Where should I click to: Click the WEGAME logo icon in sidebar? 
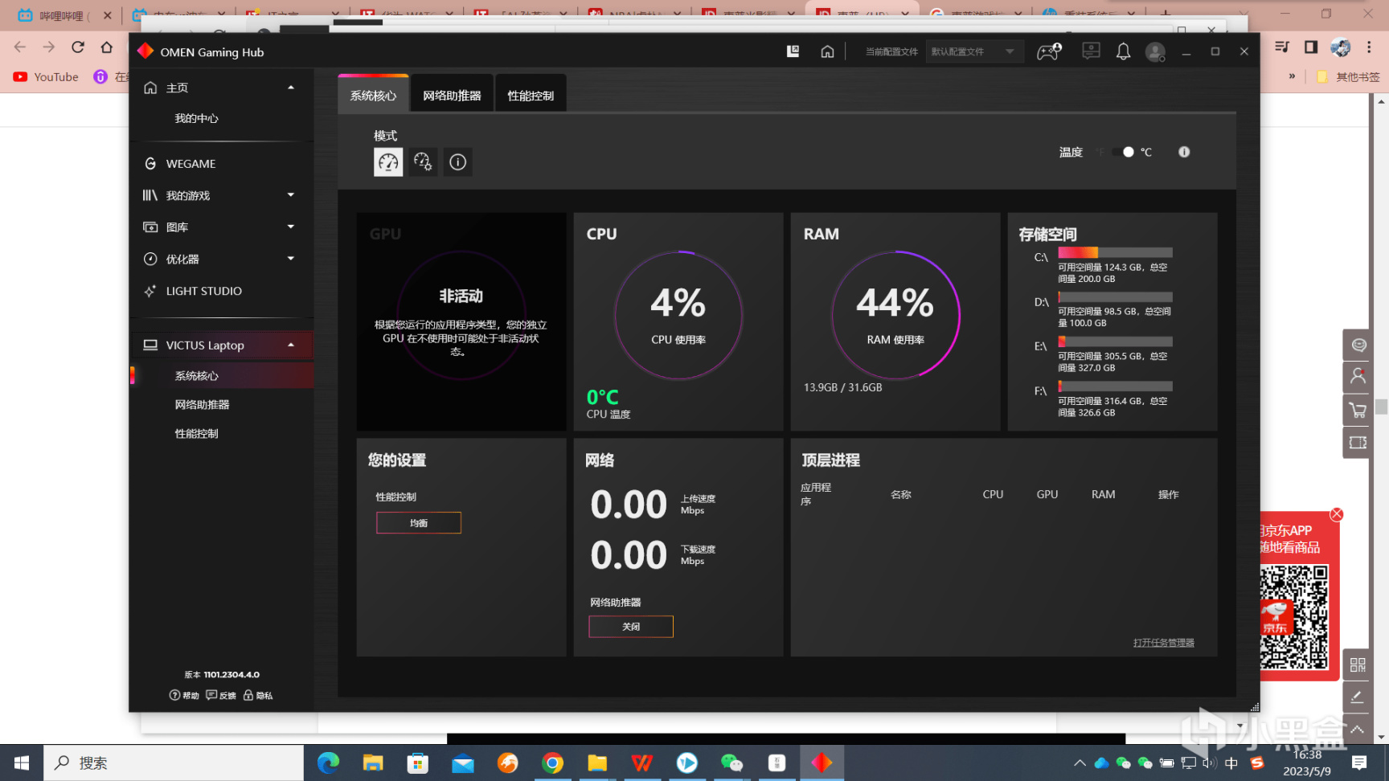[x=150, y=164]
